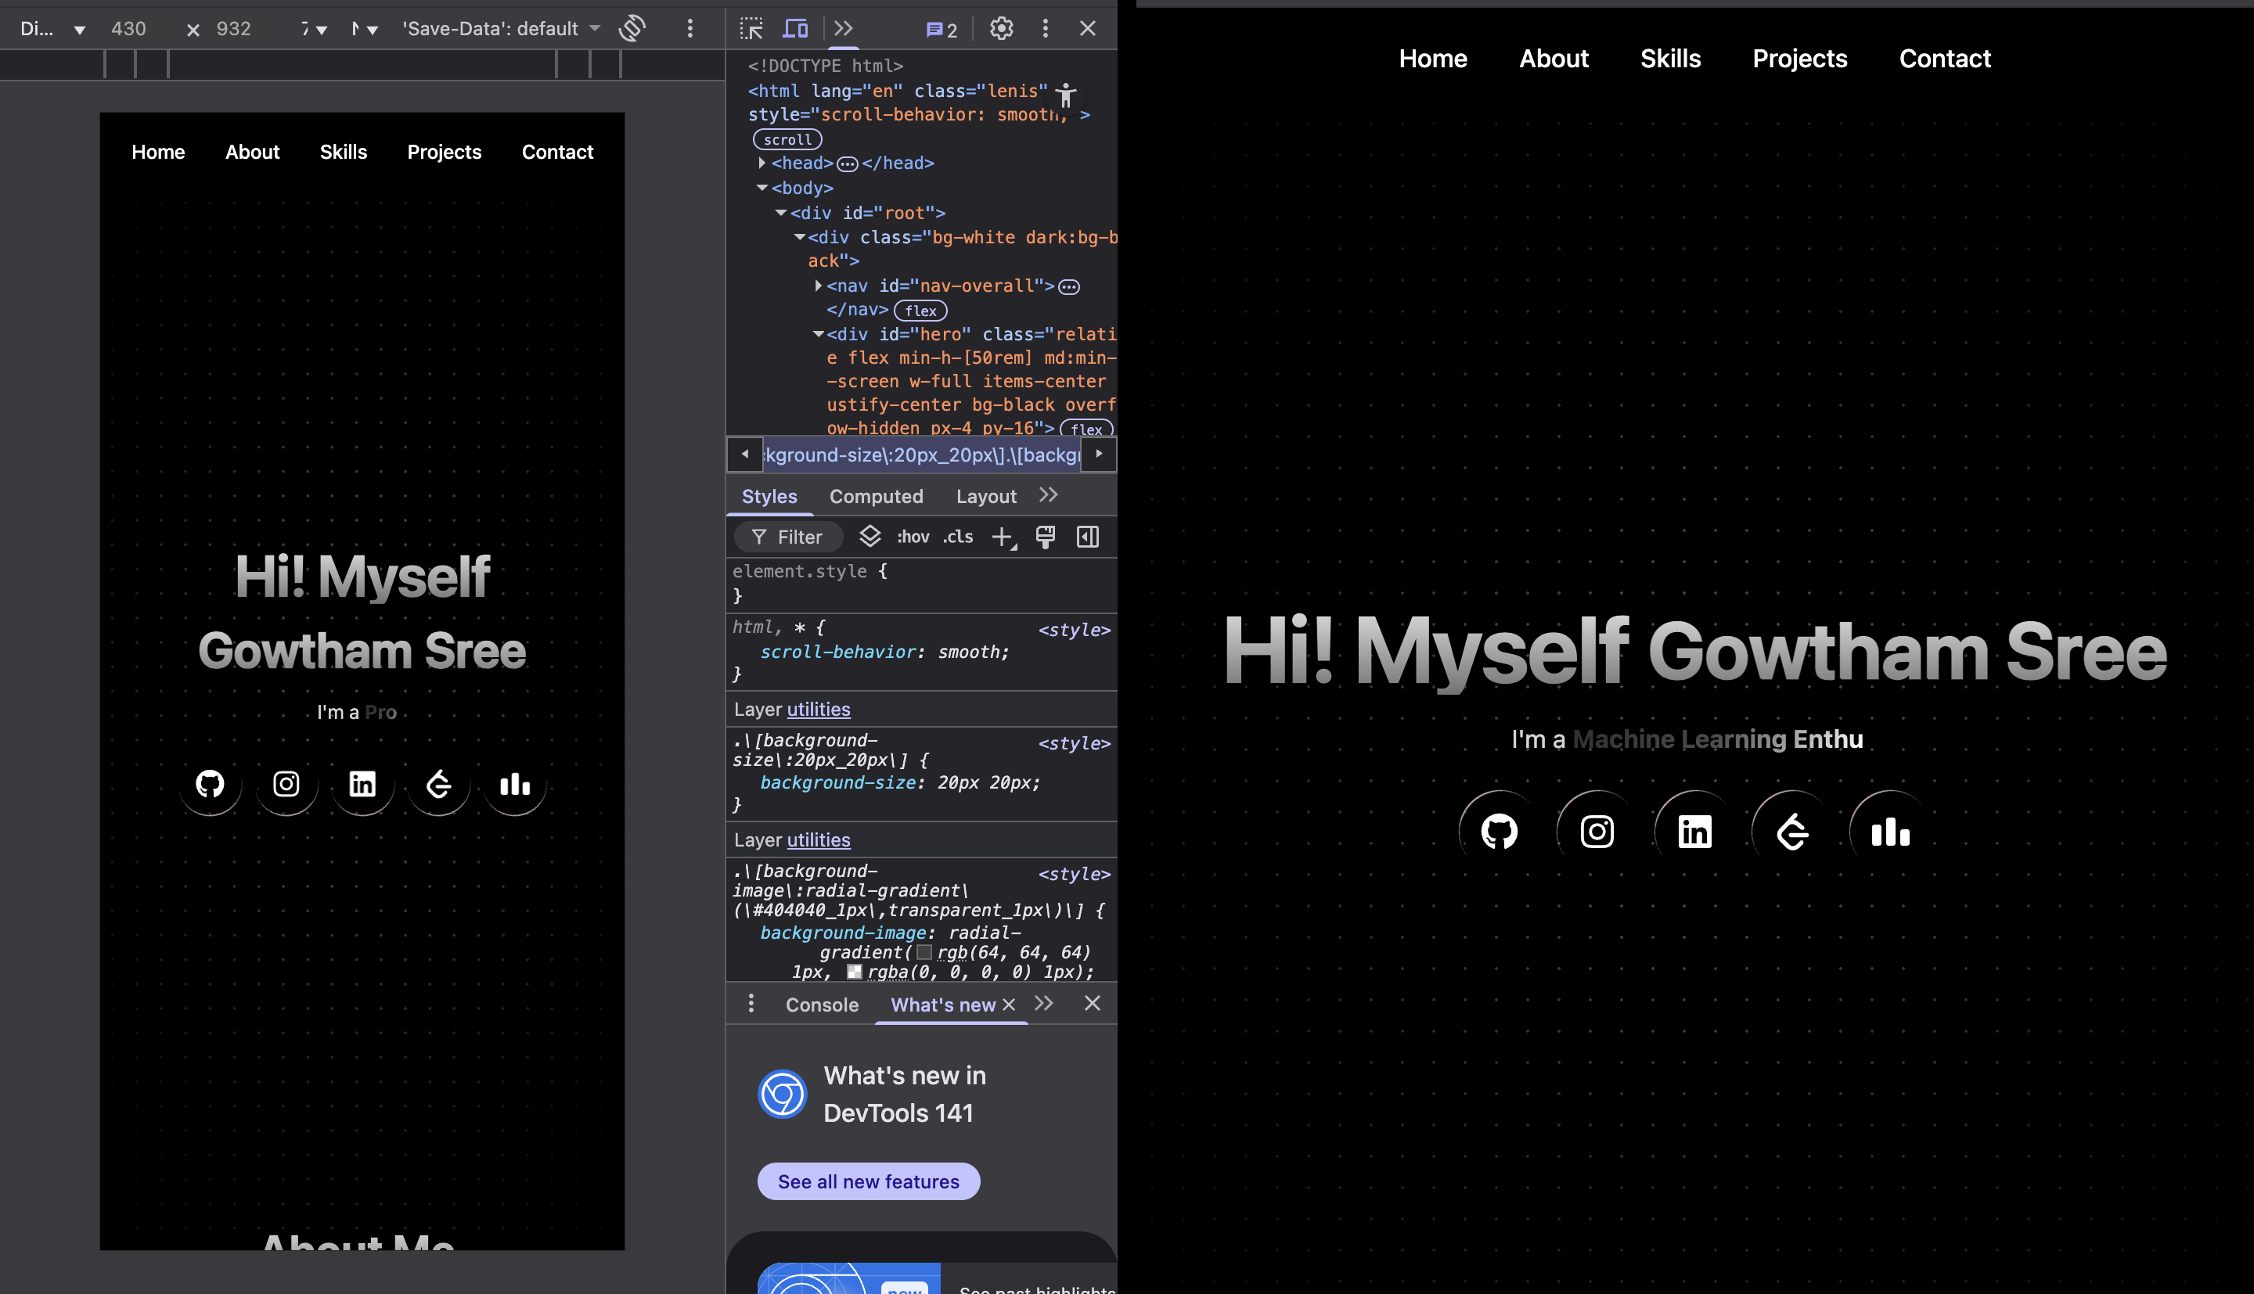The image size is (2254, 1294).
Task: Click the LinkedIn icon on the desktop page
Action: 1694,832
